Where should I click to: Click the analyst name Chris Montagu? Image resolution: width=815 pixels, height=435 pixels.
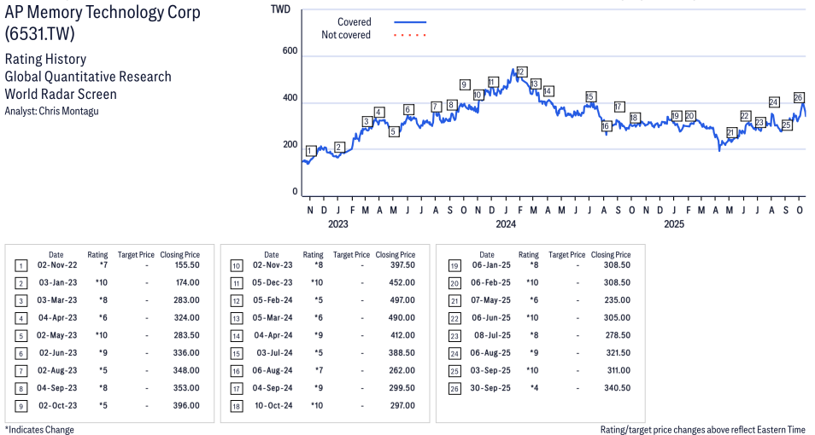(x=67, y=112)
